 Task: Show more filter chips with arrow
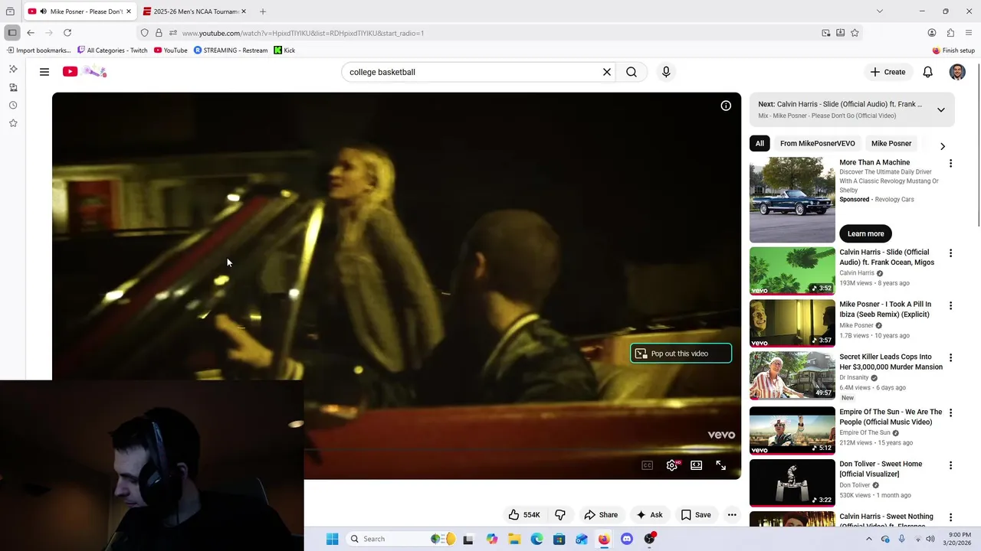942,145
